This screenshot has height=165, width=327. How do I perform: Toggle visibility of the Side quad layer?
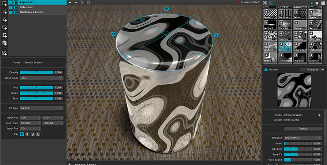coord(11,7)
